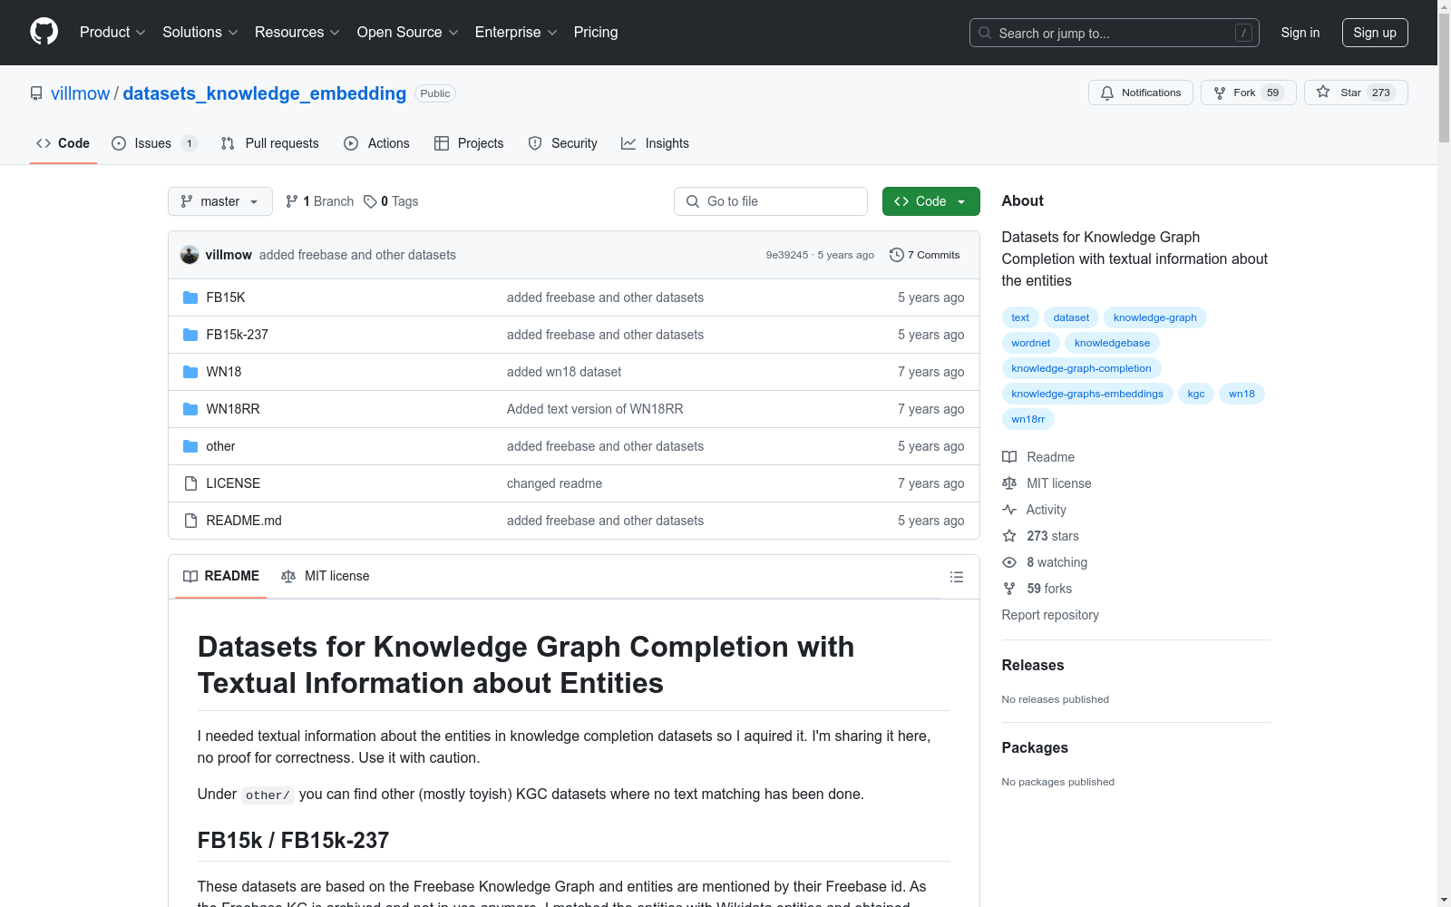Open the Projects tab
This screenshot has width=1451, height=907.
469,143
